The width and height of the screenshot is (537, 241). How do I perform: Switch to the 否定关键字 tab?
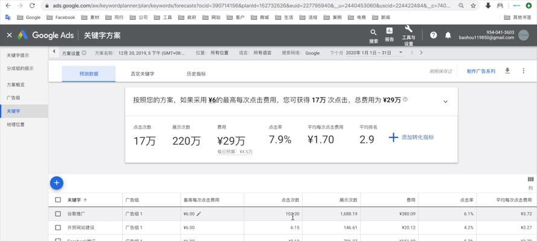(x=143, y=74)
